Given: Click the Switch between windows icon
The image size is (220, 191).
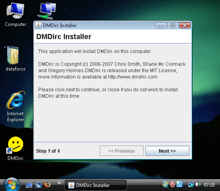Looking at the screenshot, I should click(38, 185).
